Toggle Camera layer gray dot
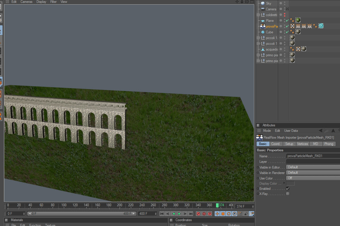340x226 pixels. pos(281,9)
